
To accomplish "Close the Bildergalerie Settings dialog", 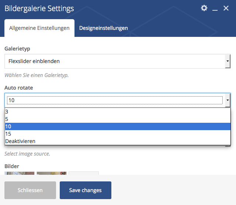I will pos(226,8).
